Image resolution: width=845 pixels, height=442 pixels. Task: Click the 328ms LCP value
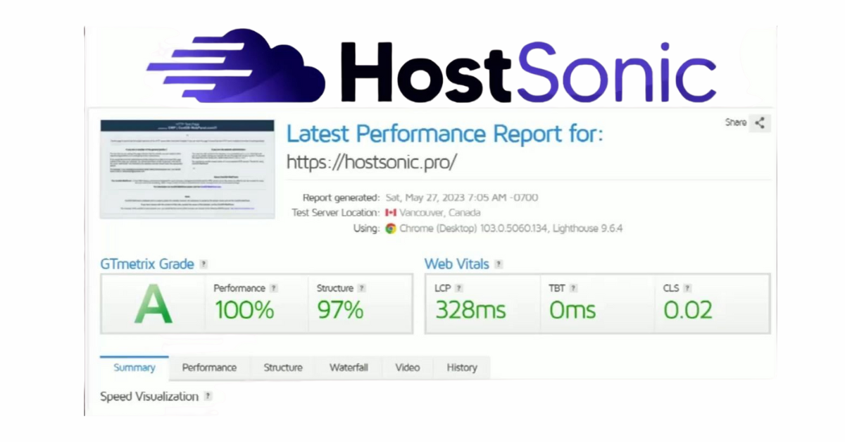coord(470,309)
